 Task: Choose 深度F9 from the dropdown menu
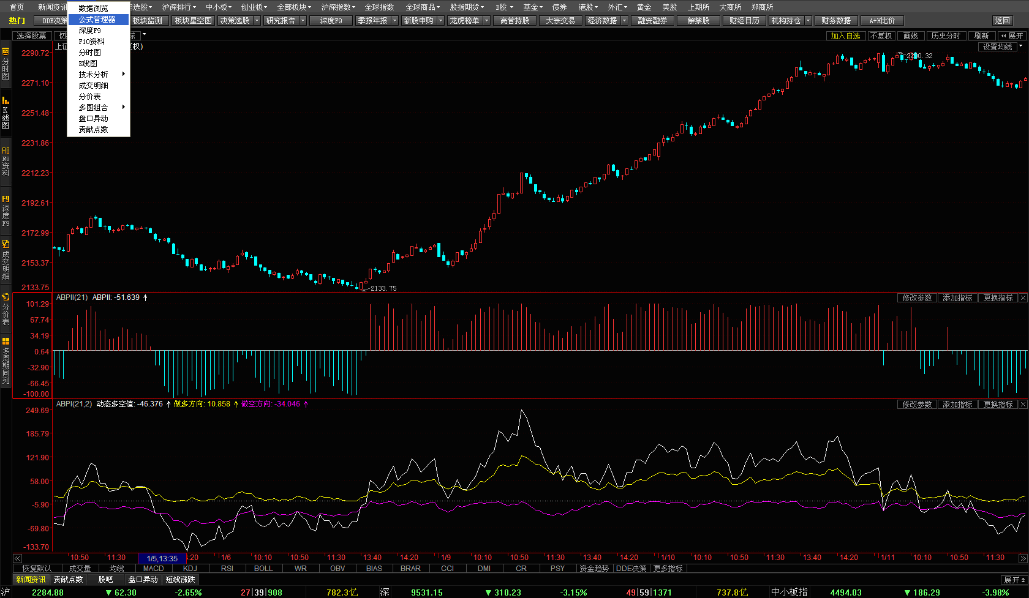tap(99, 31)
